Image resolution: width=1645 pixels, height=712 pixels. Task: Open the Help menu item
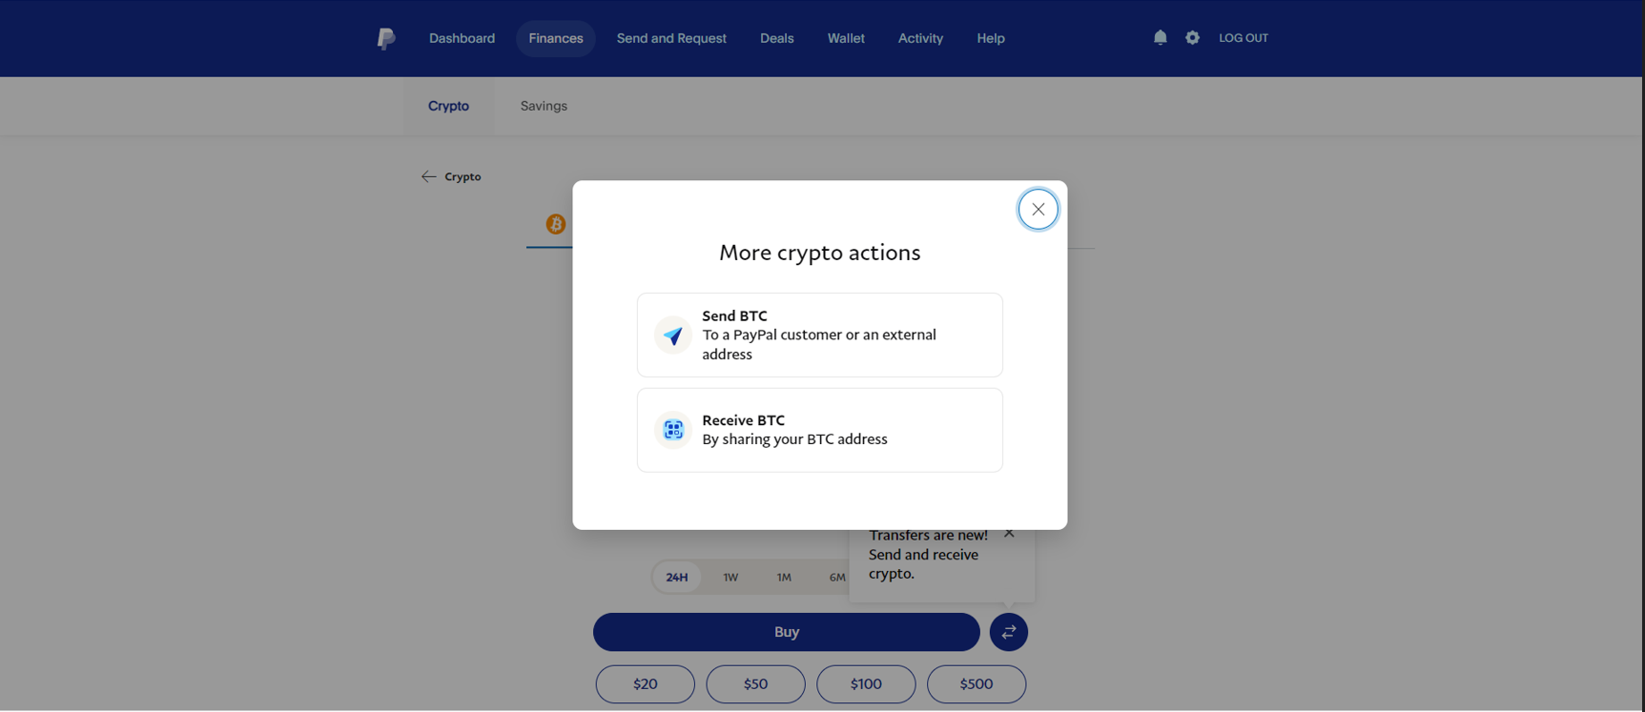pyautogui.click(x=991, y=38)
